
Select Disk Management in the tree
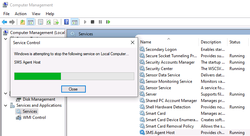[39, 99]
